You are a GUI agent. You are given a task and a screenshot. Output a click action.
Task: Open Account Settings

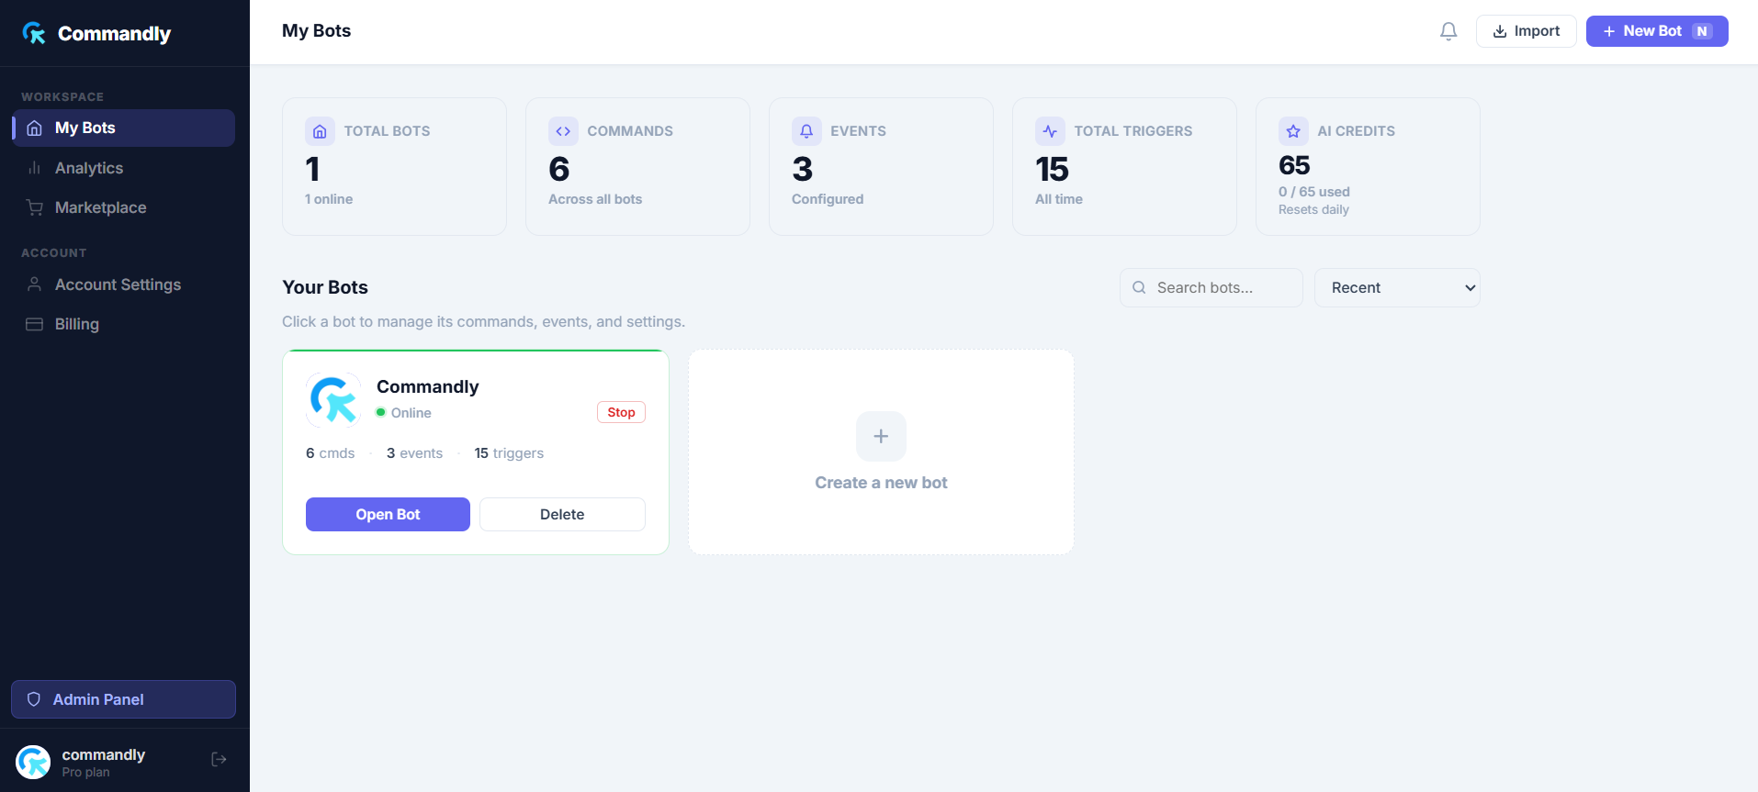coord(123,284)
